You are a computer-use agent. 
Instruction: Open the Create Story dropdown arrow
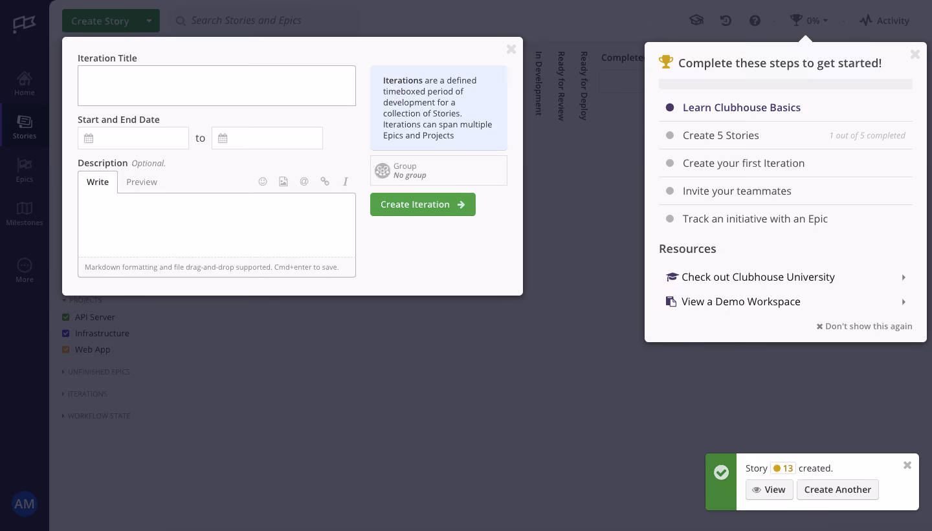pos(150,21)
